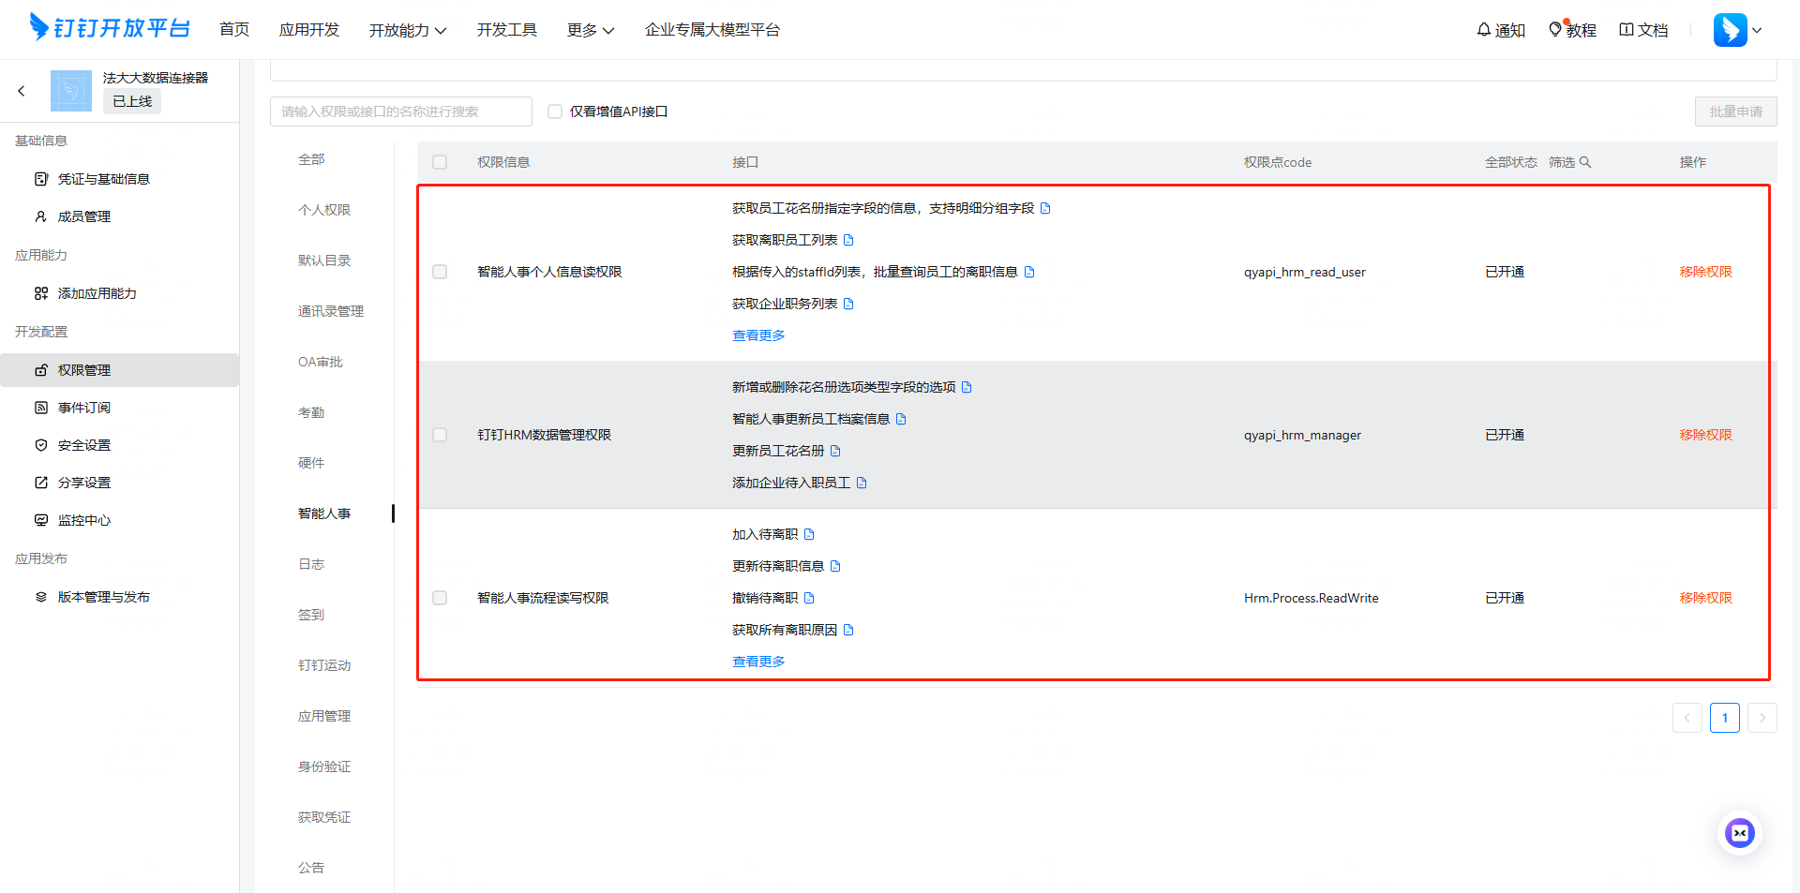The image size is (1800, 893).
Task: Open 成员管理 in sidebar
Action: pos(119,216)
